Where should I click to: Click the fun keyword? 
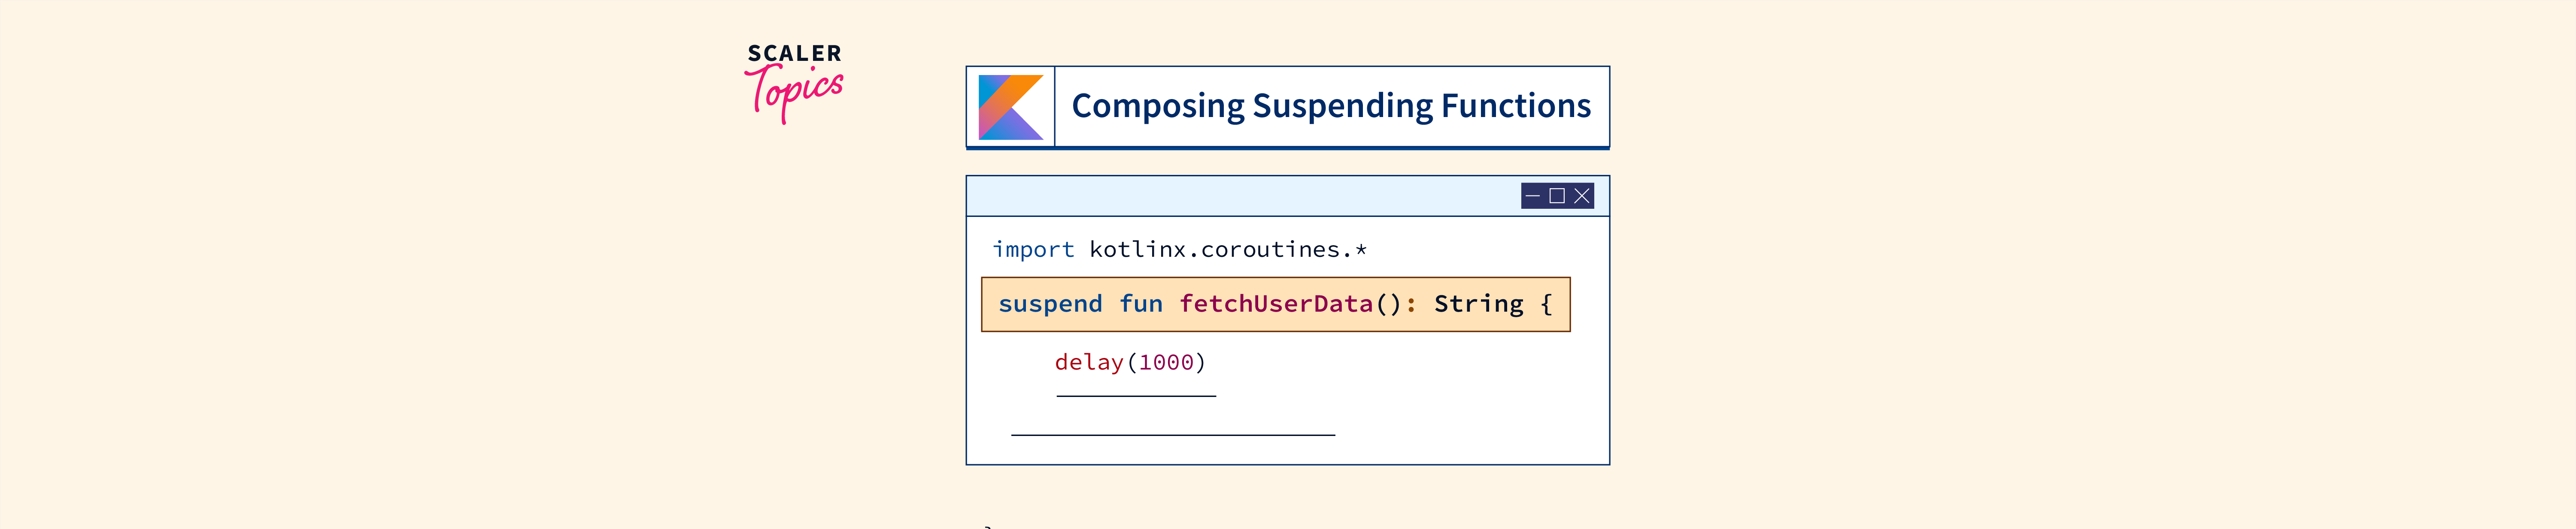click(x=1141, y=304)
